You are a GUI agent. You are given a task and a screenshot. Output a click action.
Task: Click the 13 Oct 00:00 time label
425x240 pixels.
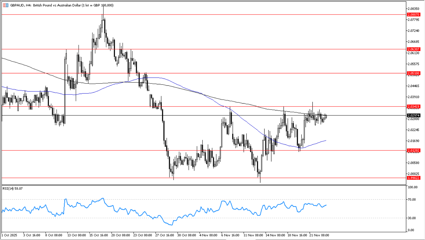pyautogui.click(x=77, y=235)
